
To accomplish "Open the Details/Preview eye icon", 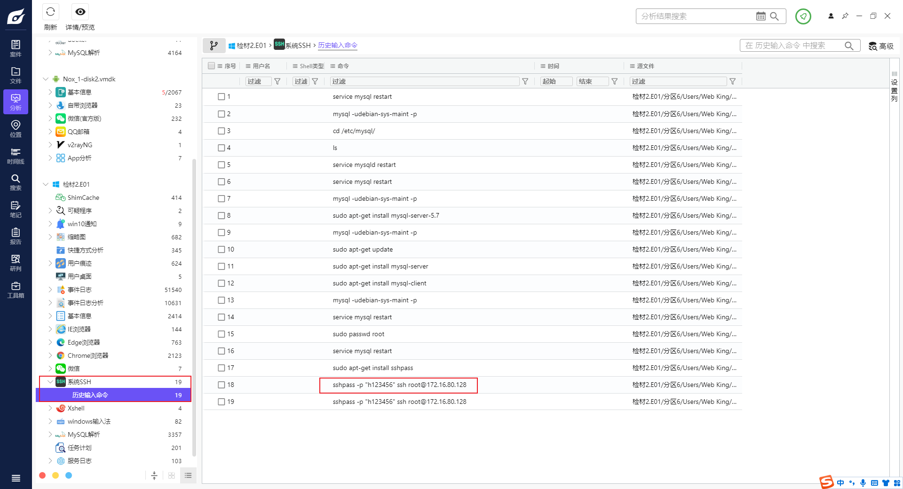I will point(80,12).
